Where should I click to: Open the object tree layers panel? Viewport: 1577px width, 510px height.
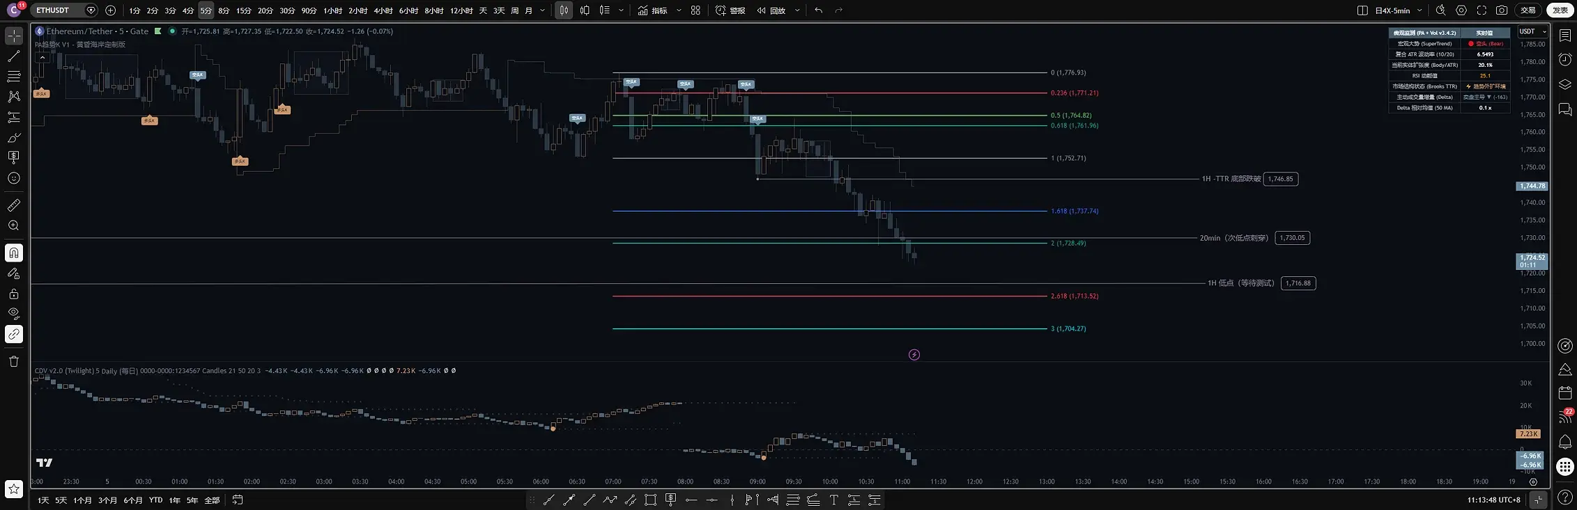[x=1565, y=84]
